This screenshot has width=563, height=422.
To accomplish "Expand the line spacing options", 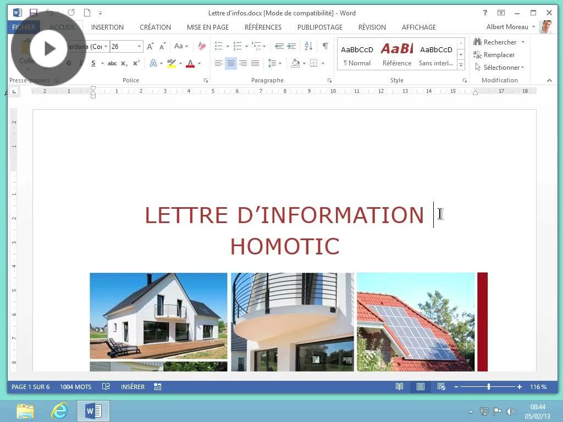I will click(279, 63).
